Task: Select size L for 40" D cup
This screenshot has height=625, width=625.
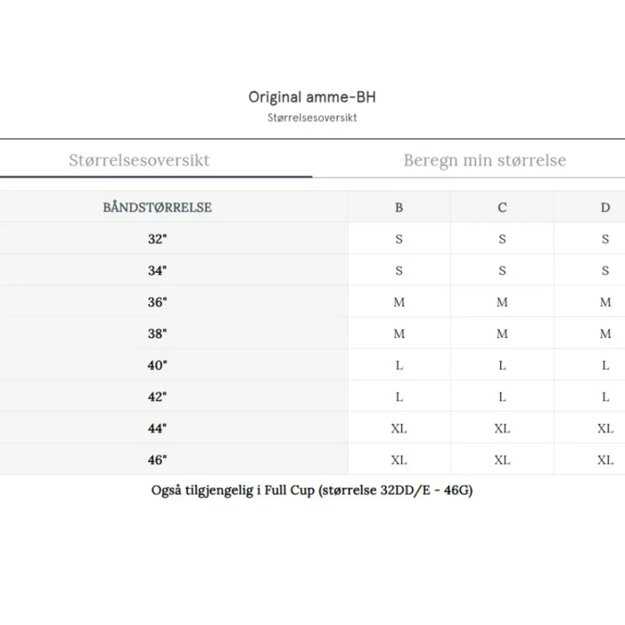Action: [x=605, y=366]
